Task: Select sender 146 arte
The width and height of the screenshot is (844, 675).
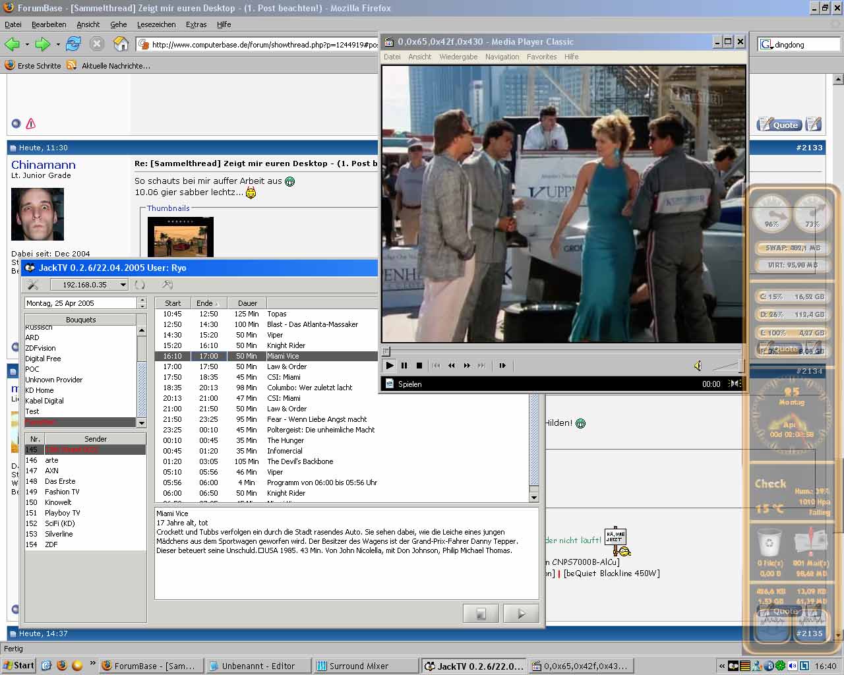Action: coord(85,460)
